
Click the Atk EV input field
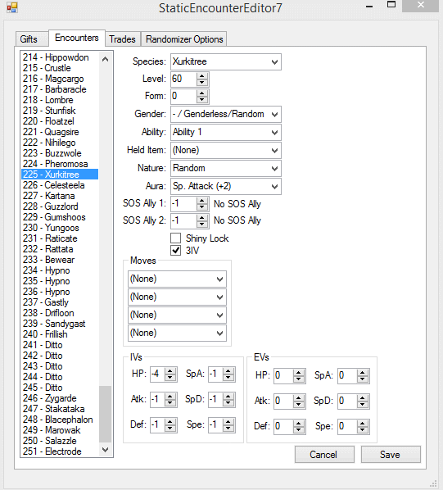click(x=284, y=402)
